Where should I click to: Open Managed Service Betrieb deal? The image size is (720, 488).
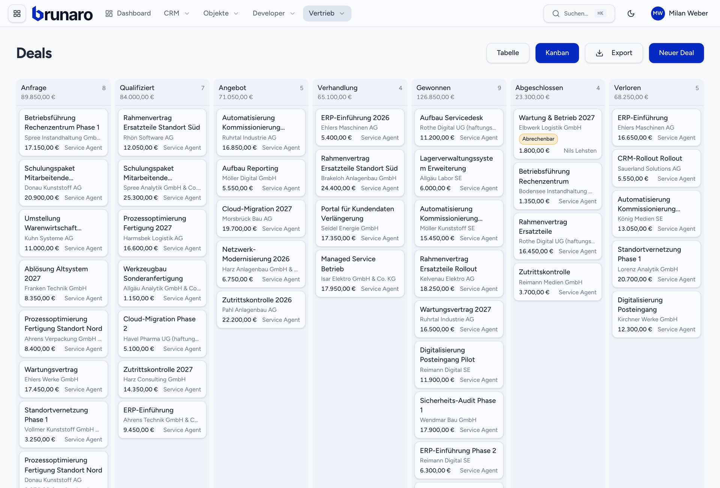click(360, 274)
